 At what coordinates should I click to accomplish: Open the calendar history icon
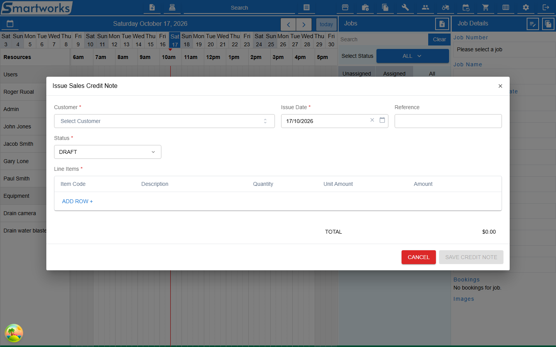[466, 7]
